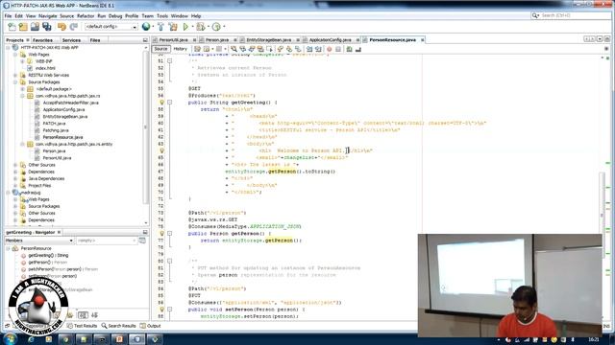Click the red macro record icon in editor toolbar

click(x=329, y=49)
